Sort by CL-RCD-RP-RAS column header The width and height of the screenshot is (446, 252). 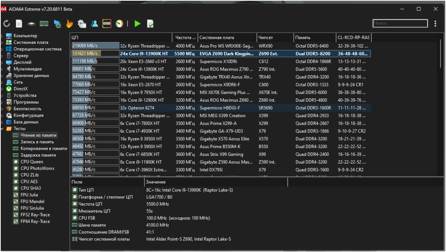354,37
